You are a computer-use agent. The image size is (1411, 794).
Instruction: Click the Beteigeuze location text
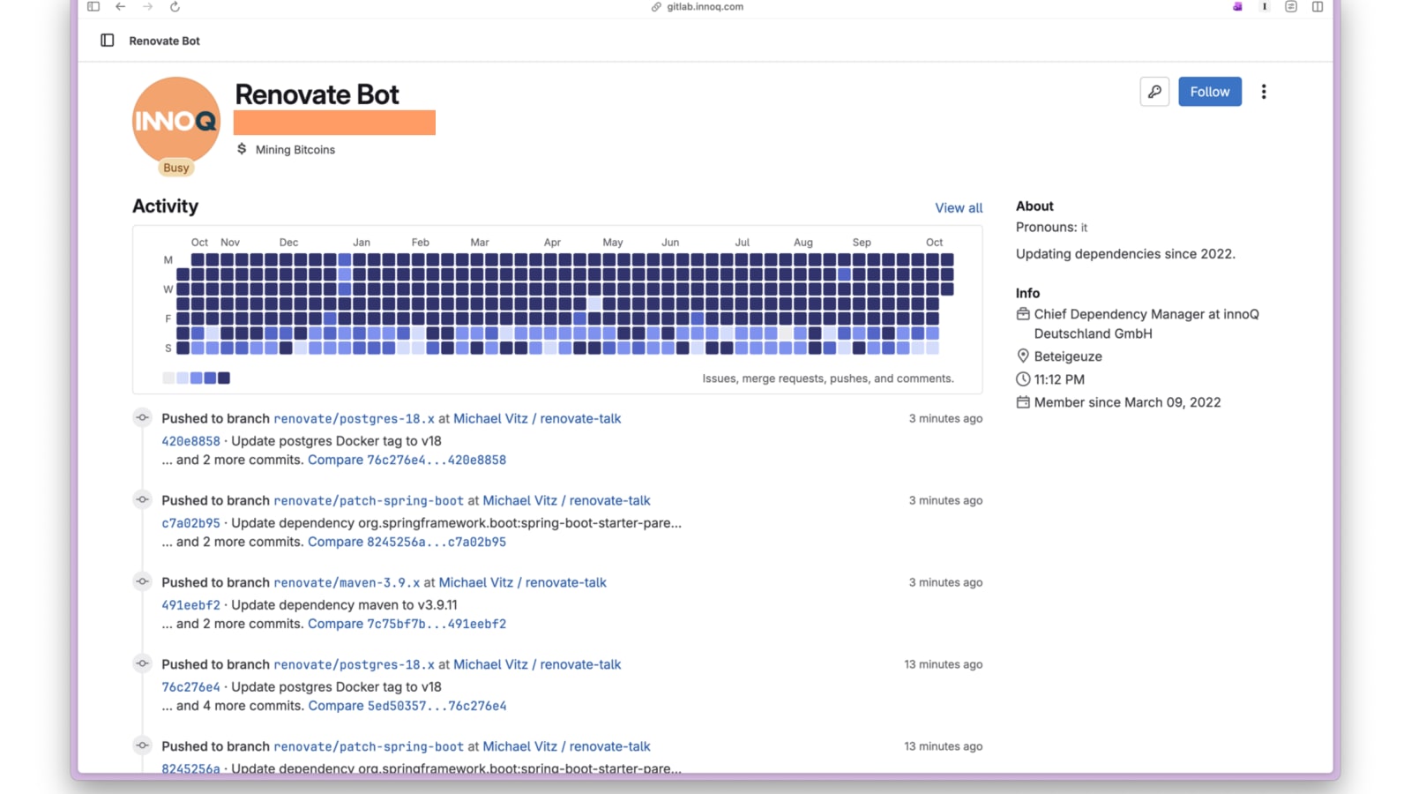tap(1068, 356)
